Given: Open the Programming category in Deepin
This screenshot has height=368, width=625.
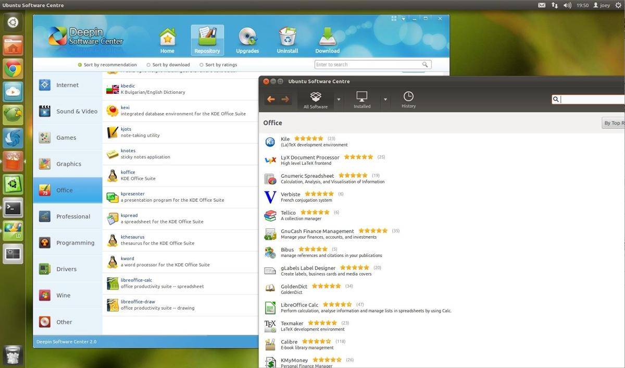Looking at the screenshot, I should (x=68, y=242).
